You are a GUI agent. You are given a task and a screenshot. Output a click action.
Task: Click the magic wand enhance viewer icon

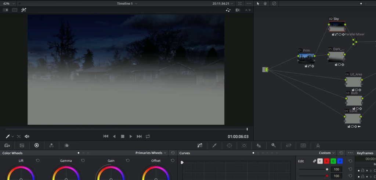(x=24, y=10)
